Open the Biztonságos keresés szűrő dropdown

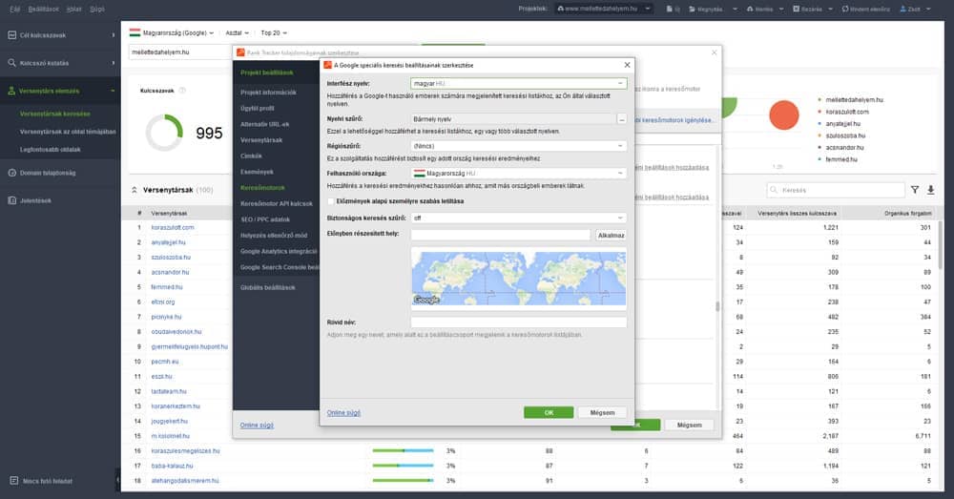click(518, 218)
